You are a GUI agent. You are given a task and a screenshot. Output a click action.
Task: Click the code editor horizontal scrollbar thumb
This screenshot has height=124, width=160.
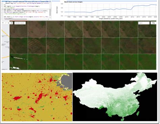coord(16,19)
